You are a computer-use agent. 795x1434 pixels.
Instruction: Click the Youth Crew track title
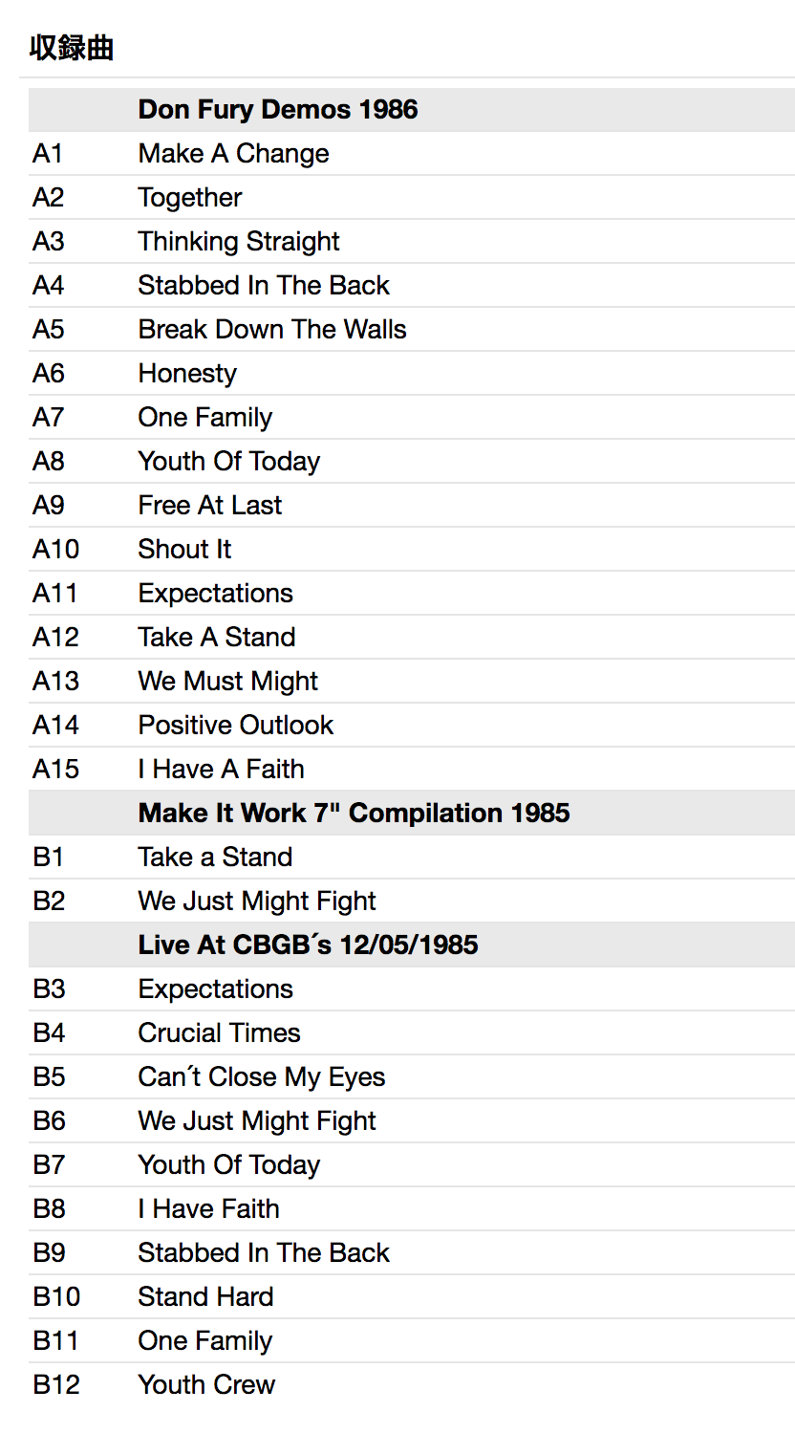click(206, 1384)
